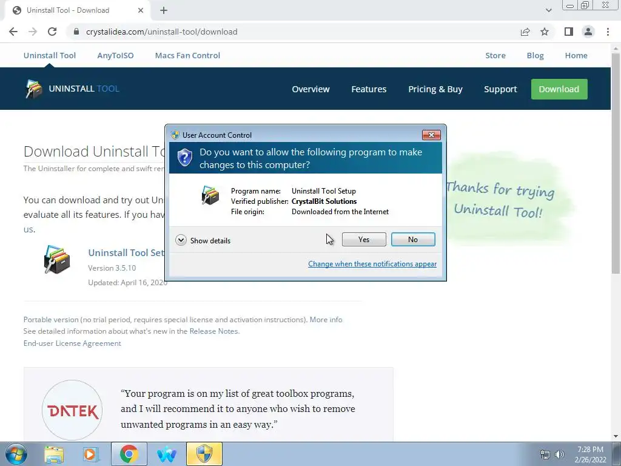This screenshot has height=466, width=621.
Task: Open Uninstall Tool product tab
Action: [50, 55]
